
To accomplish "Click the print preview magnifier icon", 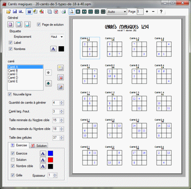I will tap(72, 12).
